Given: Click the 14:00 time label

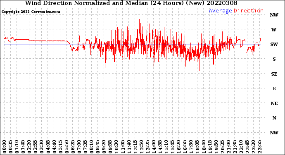Looking at the screenshot, I should 154,147.
